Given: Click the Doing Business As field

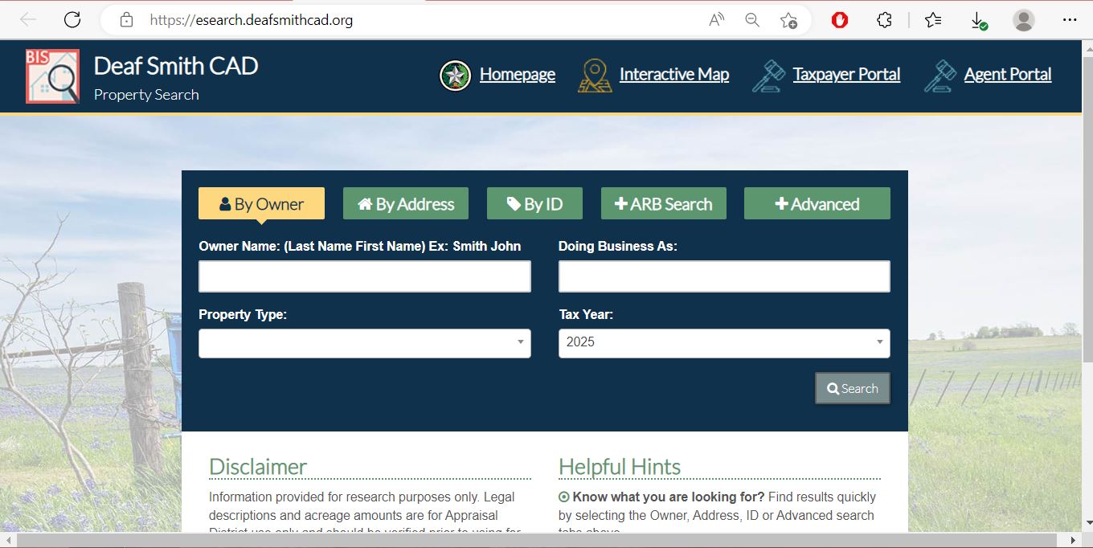Looking at the screenshot, I should click(723, 276).
